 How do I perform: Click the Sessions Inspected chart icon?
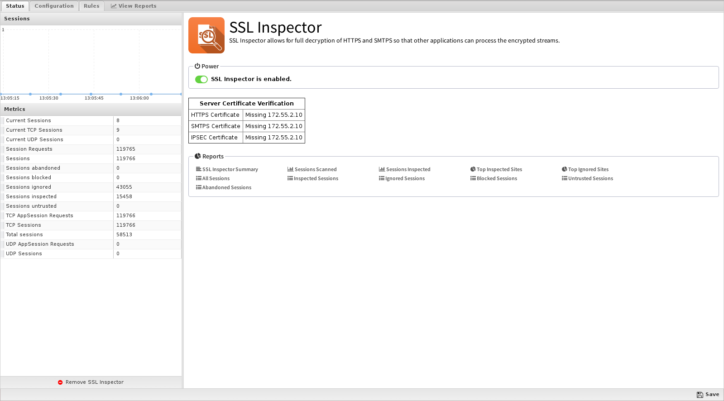pyautogui.click(x=382, y=169)
